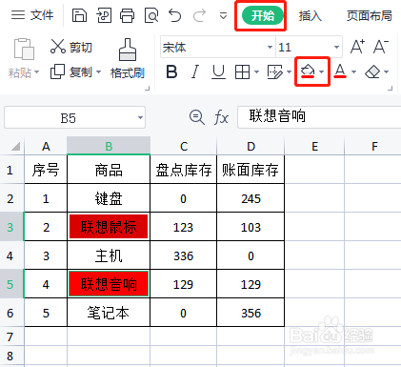Screen dimensions: 401x367
Task: Select the cell 键盘
Action: (109, 198)
